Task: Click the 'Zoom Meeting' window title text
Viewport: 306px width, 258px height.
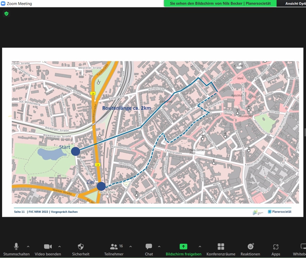Action: [x=19, y=4]
